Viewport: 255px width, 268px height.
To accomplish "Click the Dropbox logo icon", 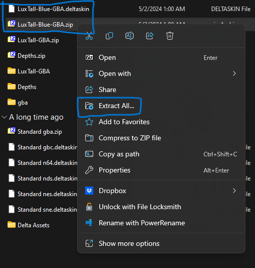I will click(x=89, y=191).
